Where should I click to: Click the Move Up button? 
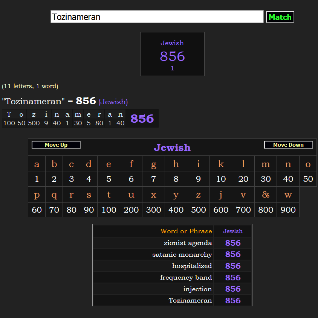[56, 145]
